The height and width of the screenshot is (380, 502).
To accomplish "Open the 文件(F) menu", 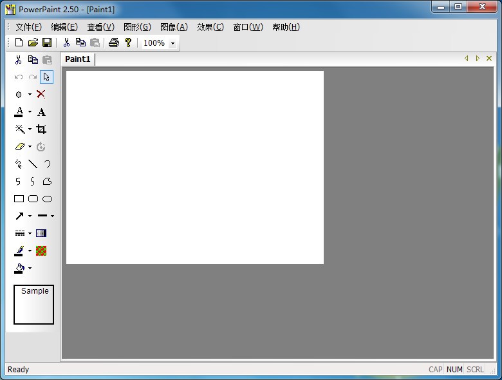I will pyautogui.click(x=29, y=27).
